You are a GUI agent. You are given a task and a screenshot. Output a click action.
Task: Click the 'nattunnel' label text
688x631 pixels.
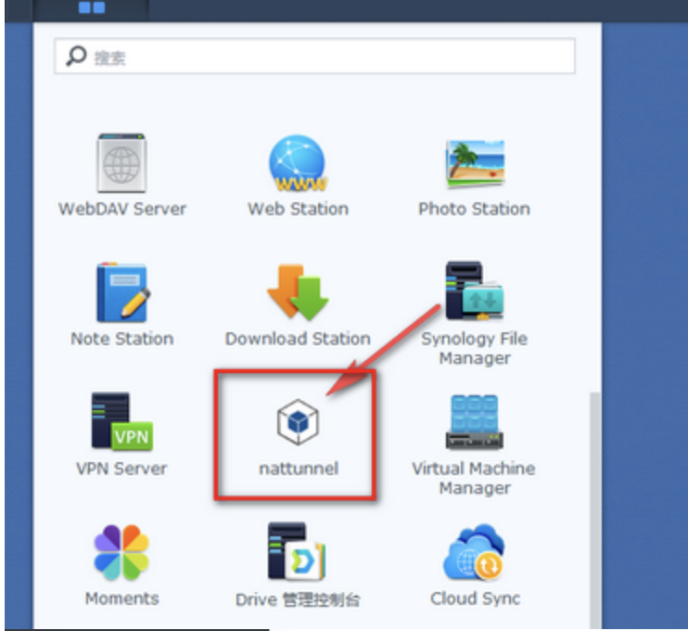pos(299,469)
